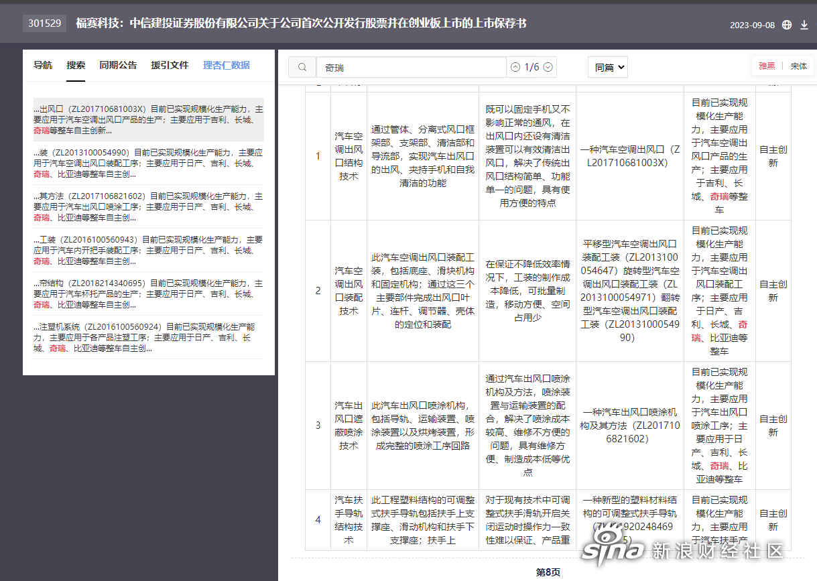The image size is (817, 581).
Task: Download the document using the download icon
Action: tap(804, 25)
